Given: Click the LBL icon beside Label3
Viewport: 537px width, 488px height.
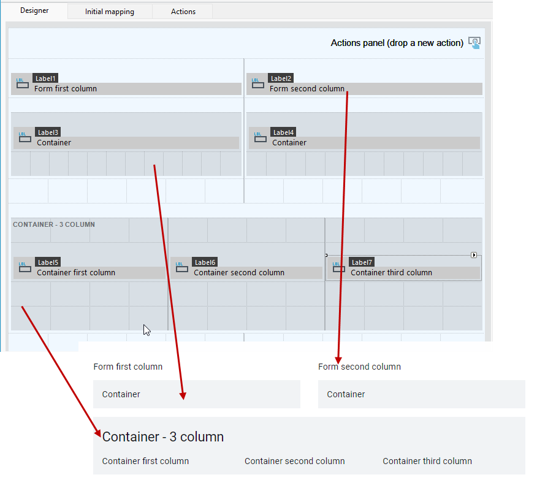Looking at the screenshot, I should 25,137.
